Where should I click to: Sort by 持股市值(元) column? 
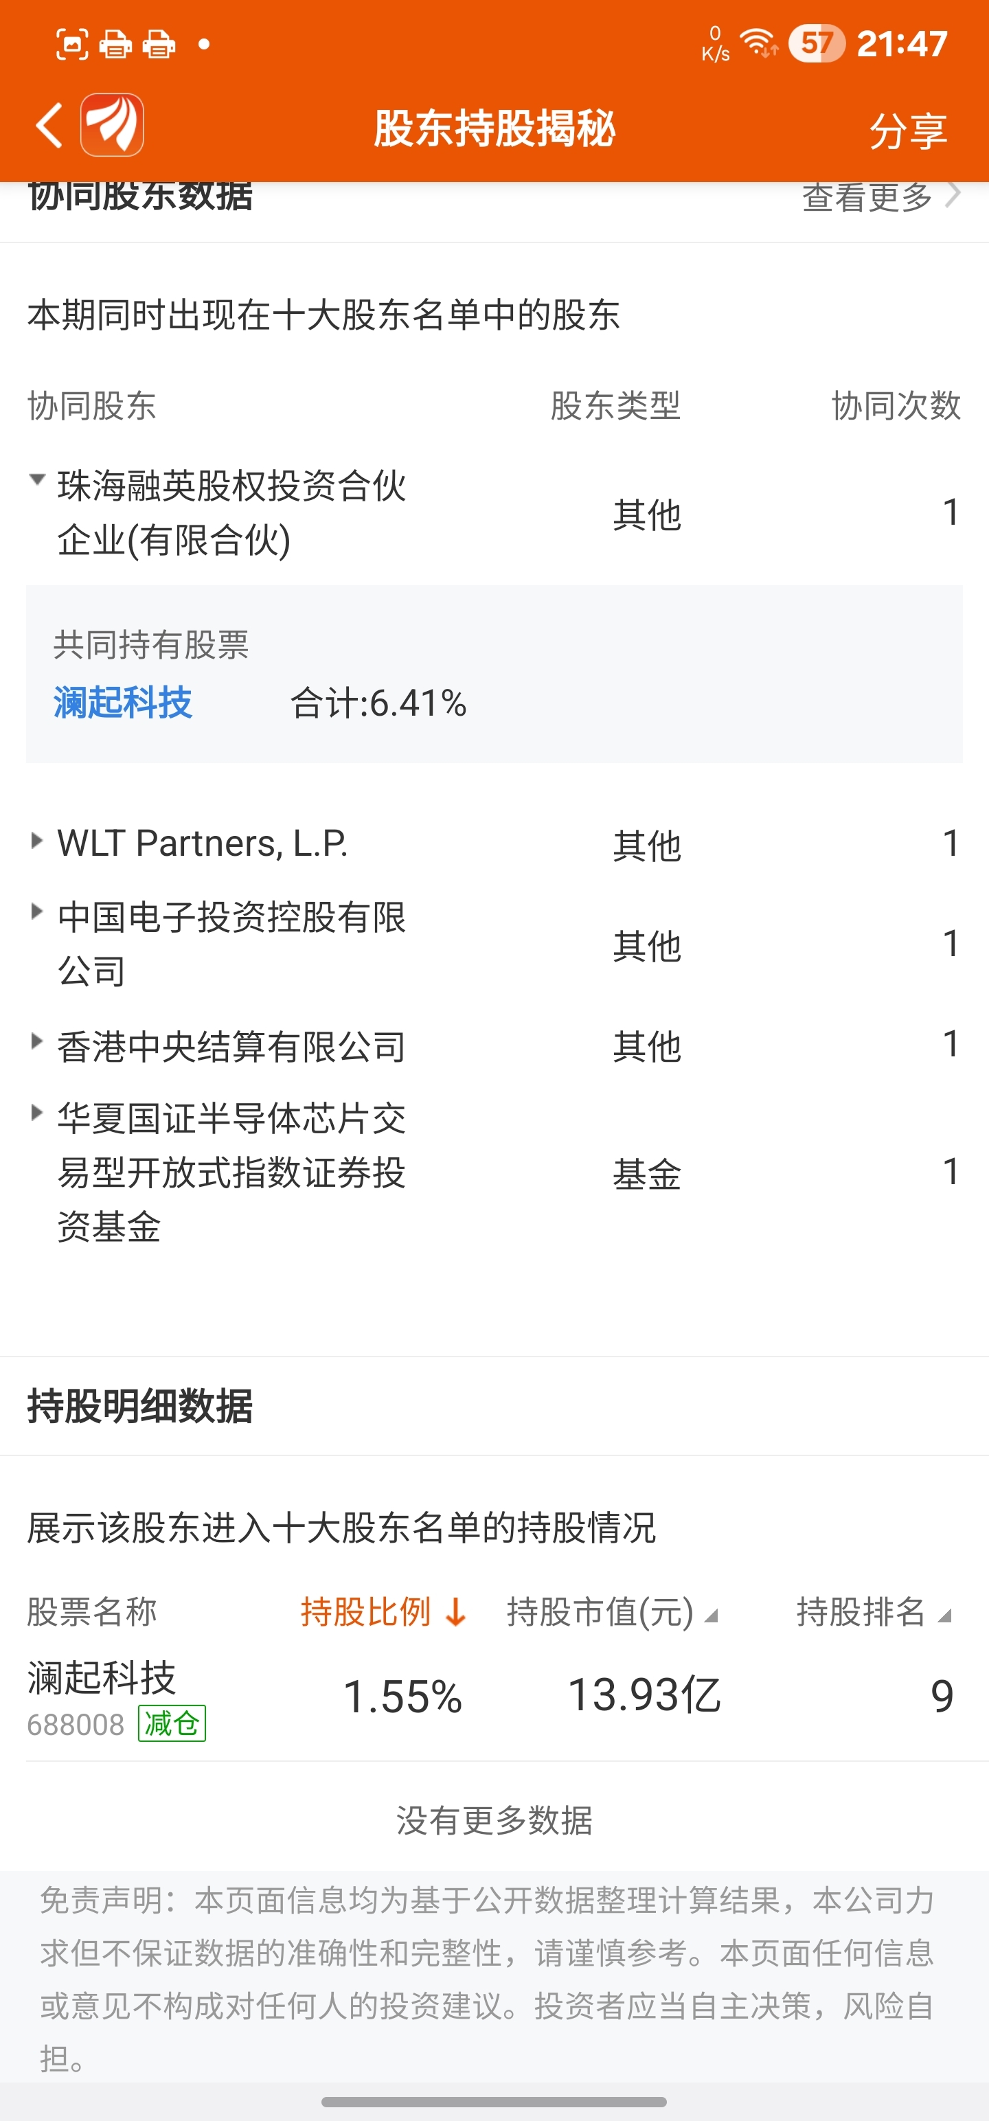tap(612, 1611)
